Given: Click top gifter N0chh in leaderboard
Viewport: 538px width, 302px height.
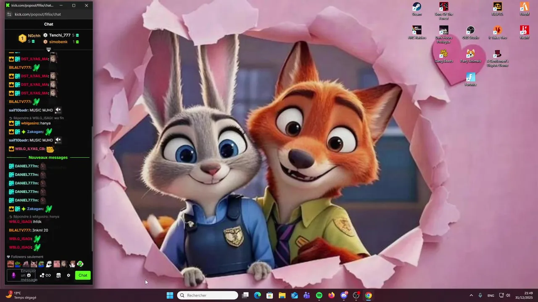Looking at the screenshot, I should [34, 36].
